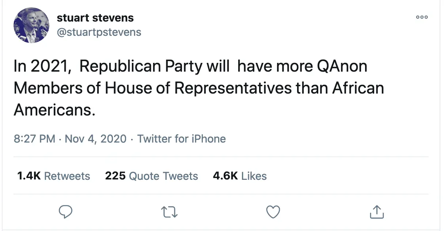Open stuart stevens' profile picture
The image size is (448, 231).
(31, 25)
